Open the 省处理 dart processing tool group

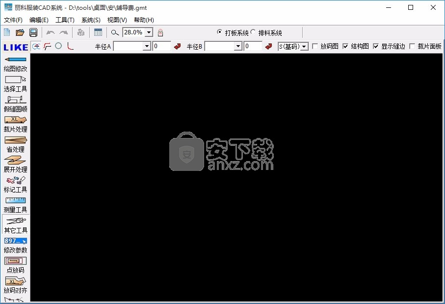tap(16, 144)
